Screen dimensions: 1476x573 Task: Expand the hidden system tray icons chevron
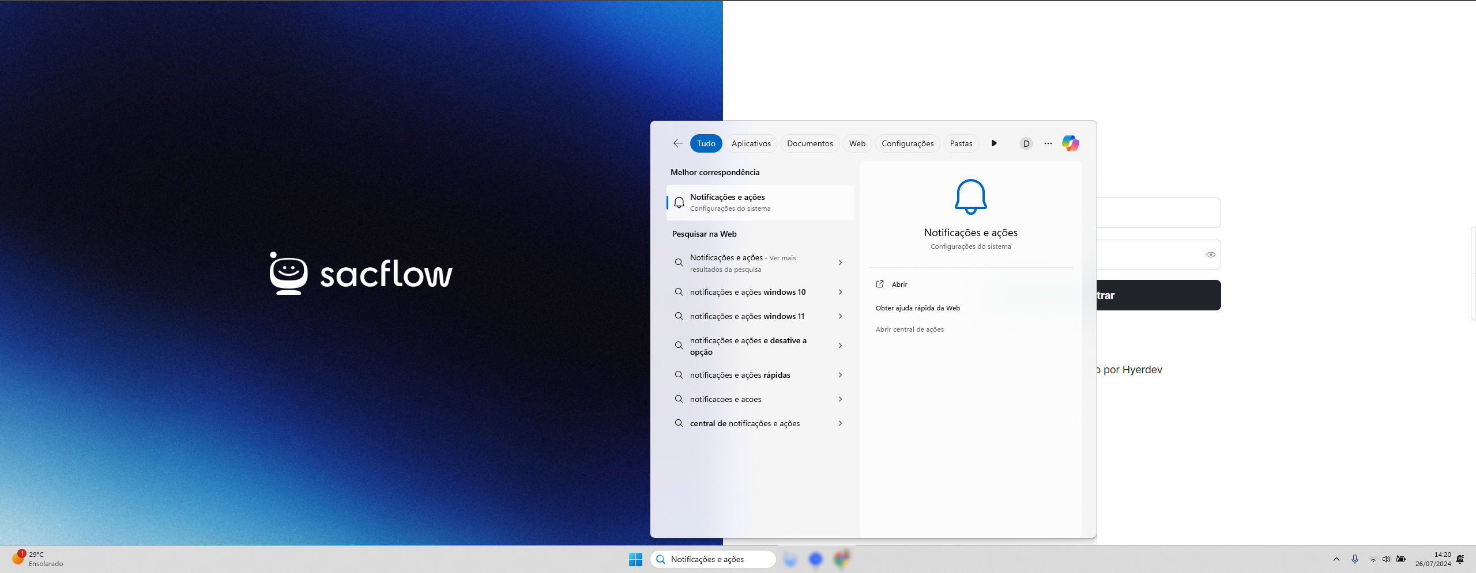(x=1336, y=559)
